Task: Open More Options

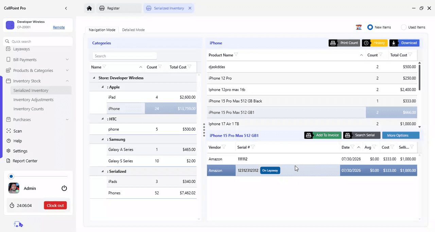Action: coord(401,135)
